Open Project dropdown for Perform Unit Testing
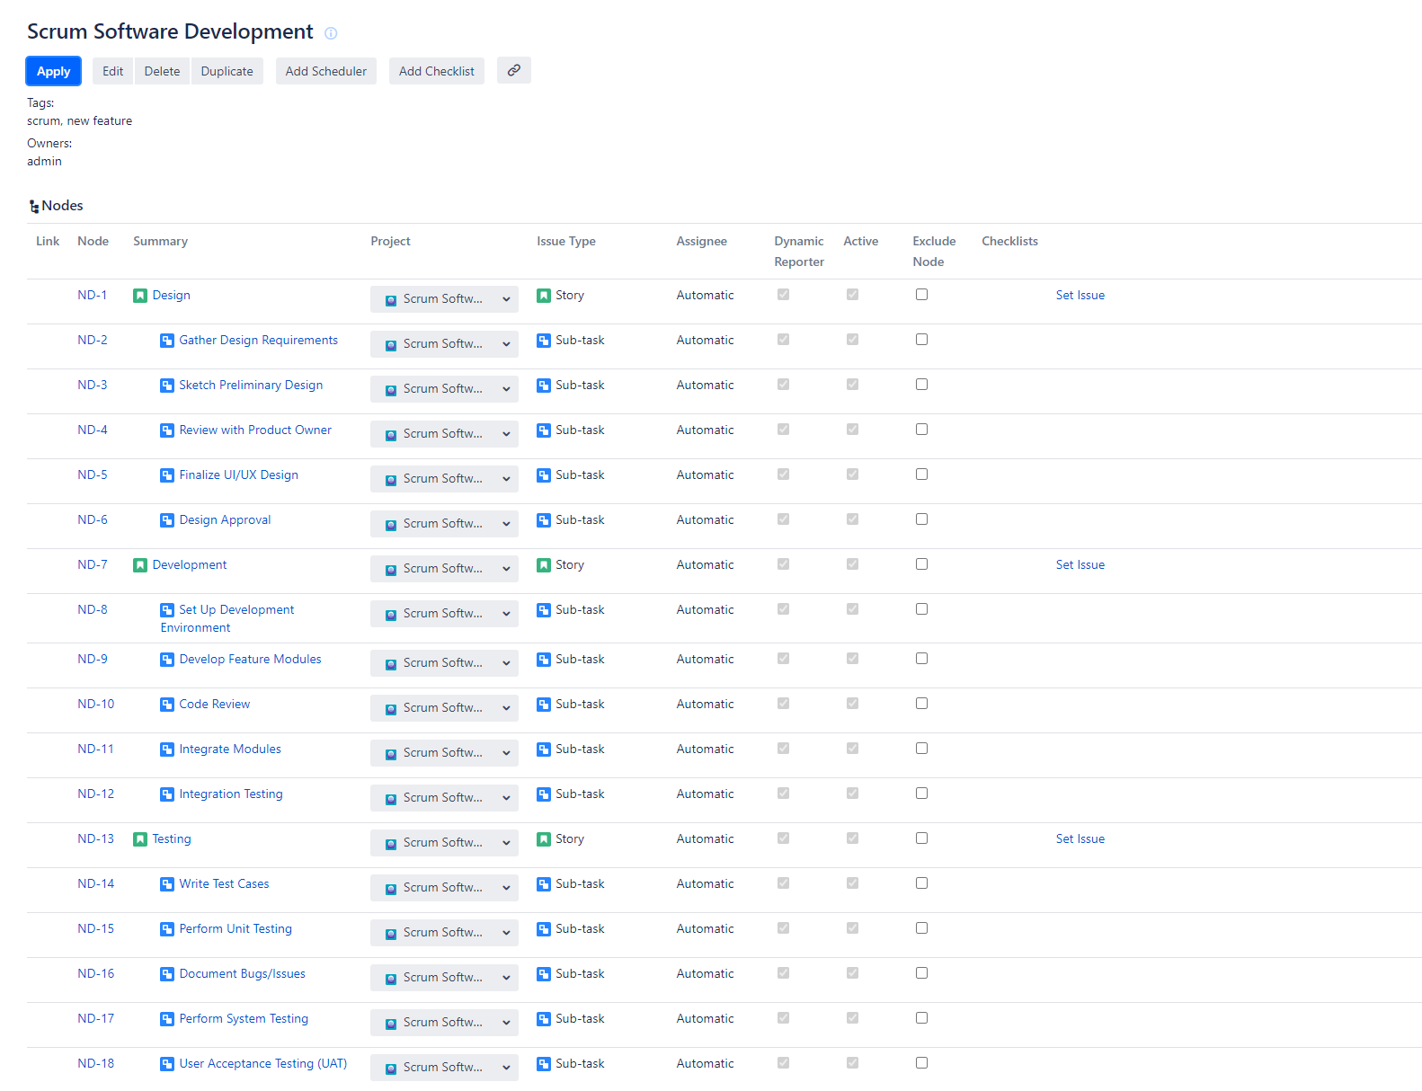The image size is (1422, 1091). pos(444,933)
